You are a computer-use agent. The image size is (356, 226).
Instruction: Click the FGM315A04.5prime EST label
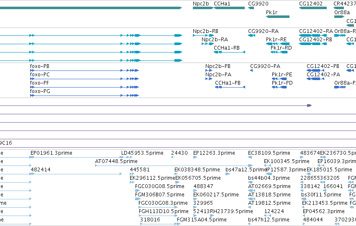point(202,220)
